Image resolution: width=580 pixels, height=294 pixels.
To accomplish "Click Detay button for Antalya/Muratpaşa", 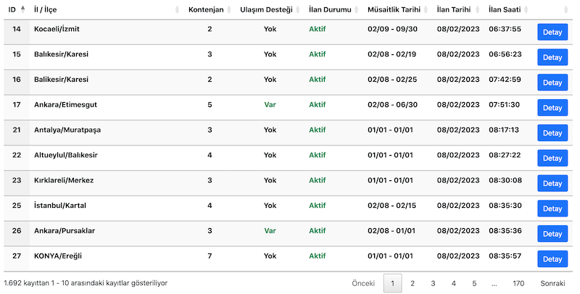I will (552, 133).
